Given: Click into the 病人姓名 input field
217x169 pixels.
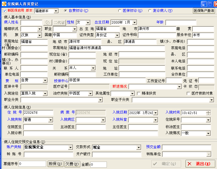Looking at the screenshot, I should tap(31, 23).
